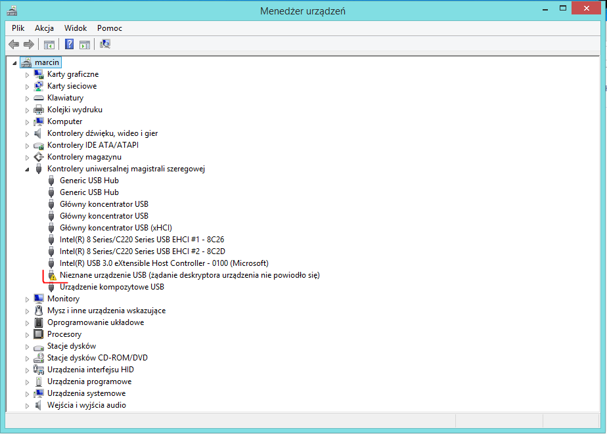
Task: Select Główny koncentrator USB (xHCI)
Action: pos(116,228)
